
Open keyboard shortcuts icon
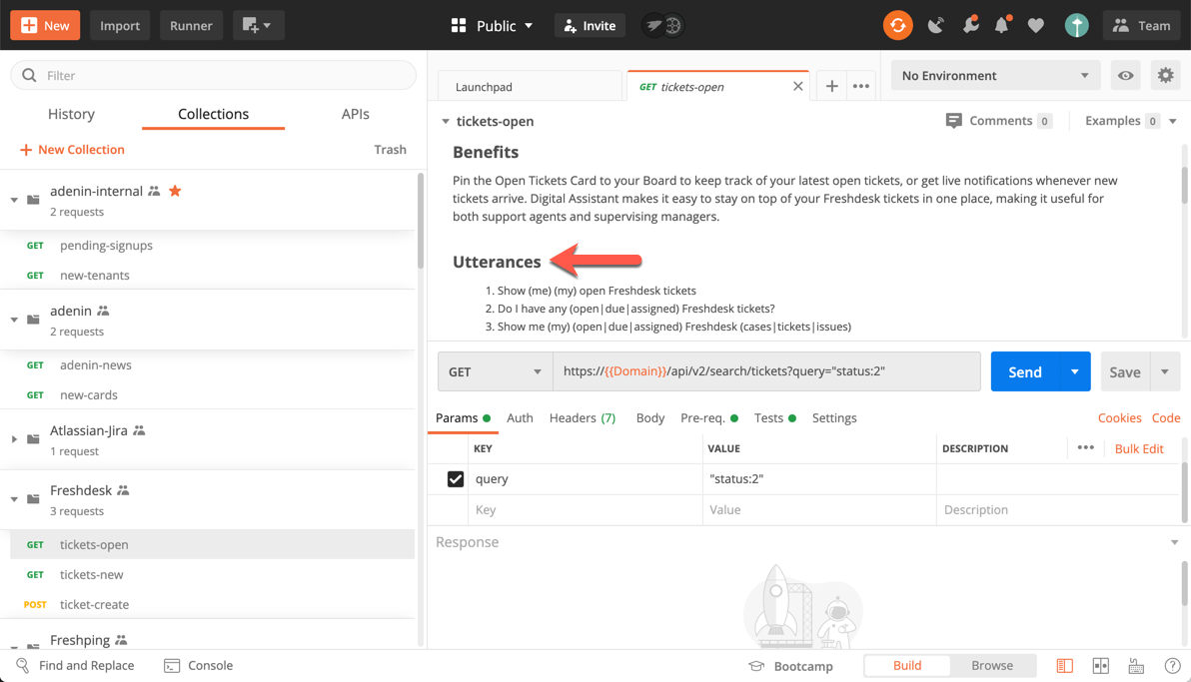(x=1136, y=666)
